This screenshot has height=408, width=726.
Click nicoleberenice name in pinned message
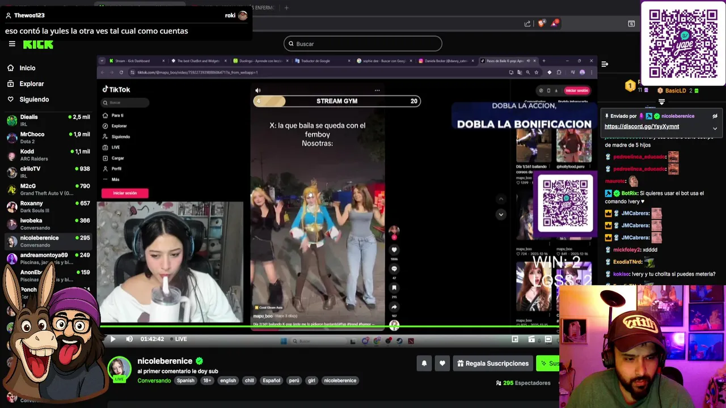coord(678,116)
